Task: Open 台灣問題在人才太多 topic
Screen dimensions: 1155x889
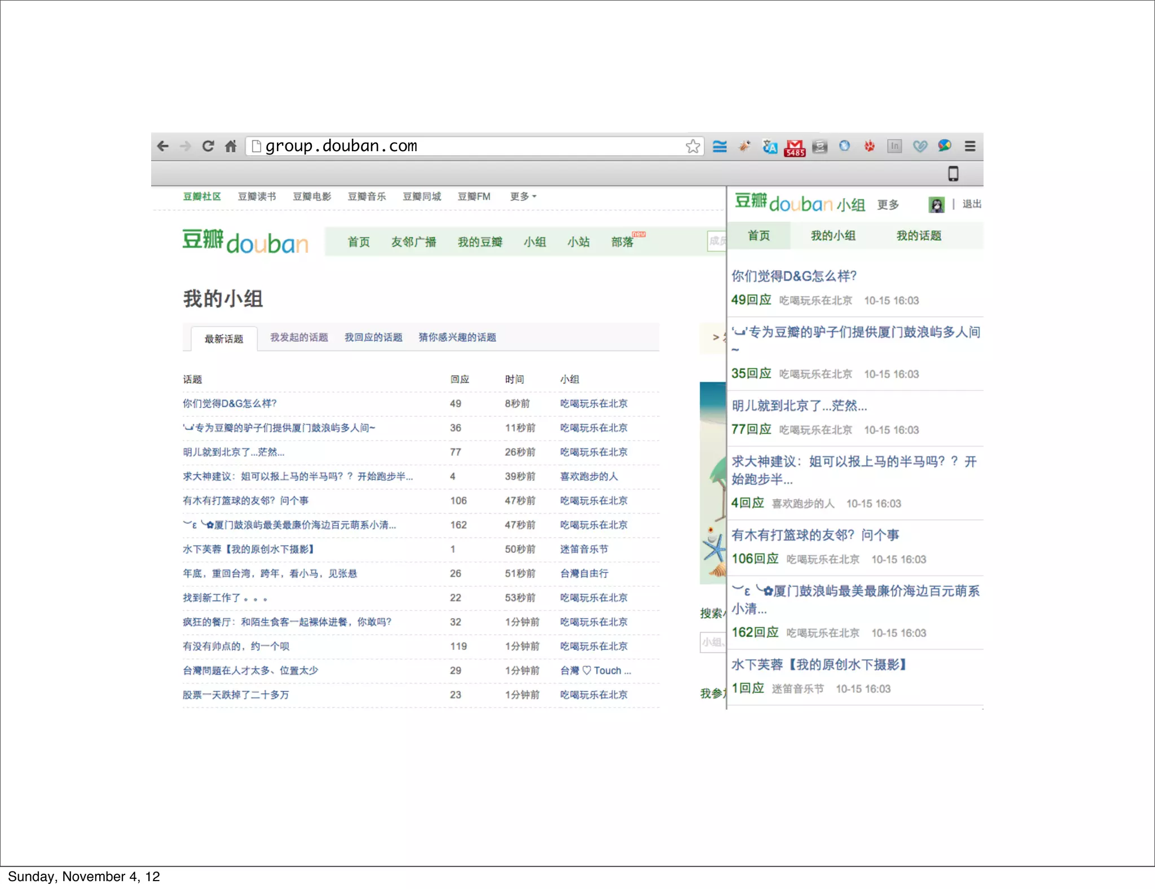Action: point(250,670)
